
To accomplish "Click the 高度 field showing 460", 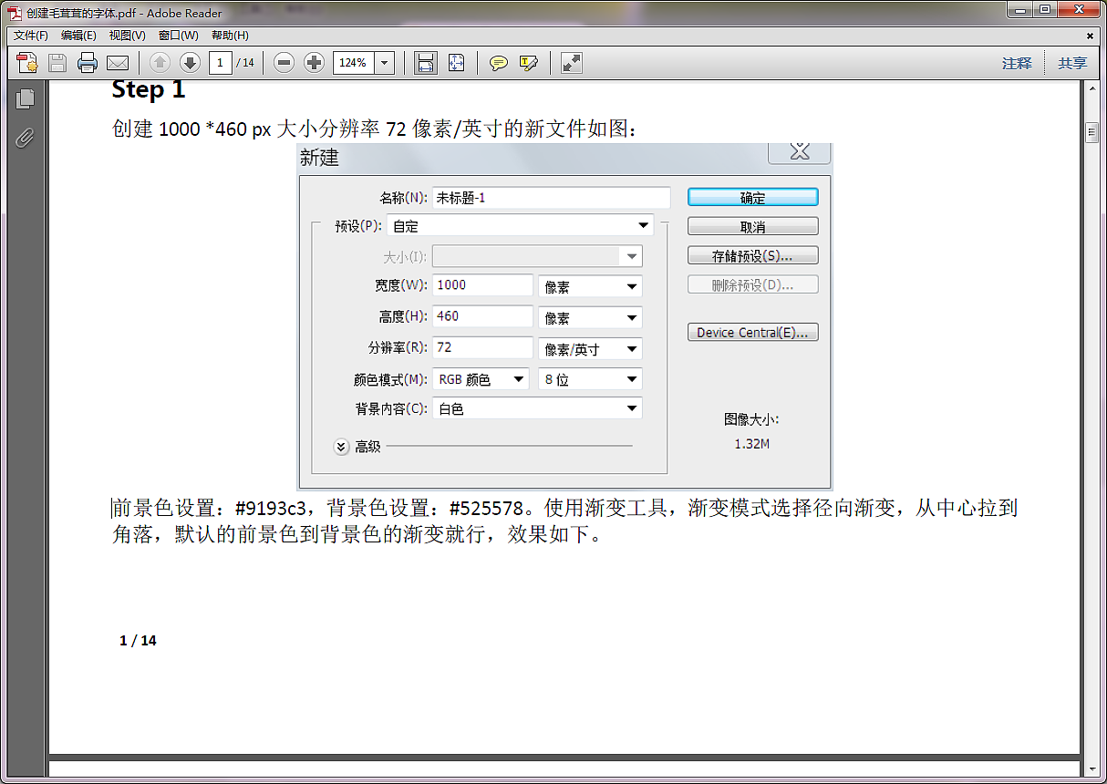I will click(x=482, y=316).
